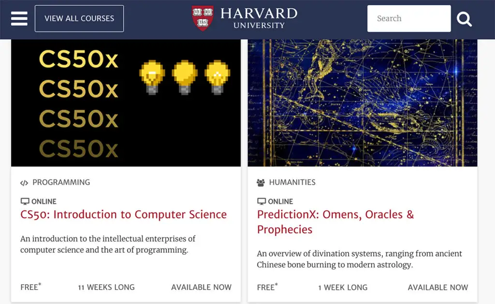The width and height of the screenshot is (495, 304).
Task: Select the Humanities category label
Action: [292, 182]
